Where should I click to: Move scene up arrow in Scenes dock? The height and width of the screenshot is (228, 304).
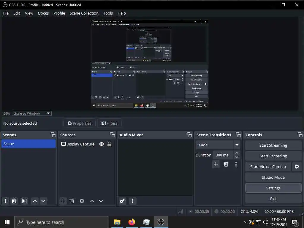[35, 201]
